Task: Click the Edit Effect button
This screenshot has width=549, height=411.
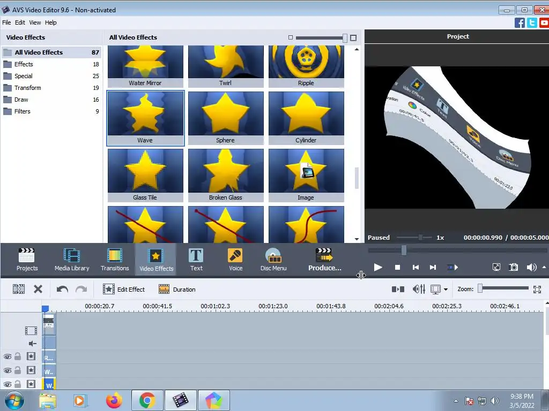Action: [124, 289]
